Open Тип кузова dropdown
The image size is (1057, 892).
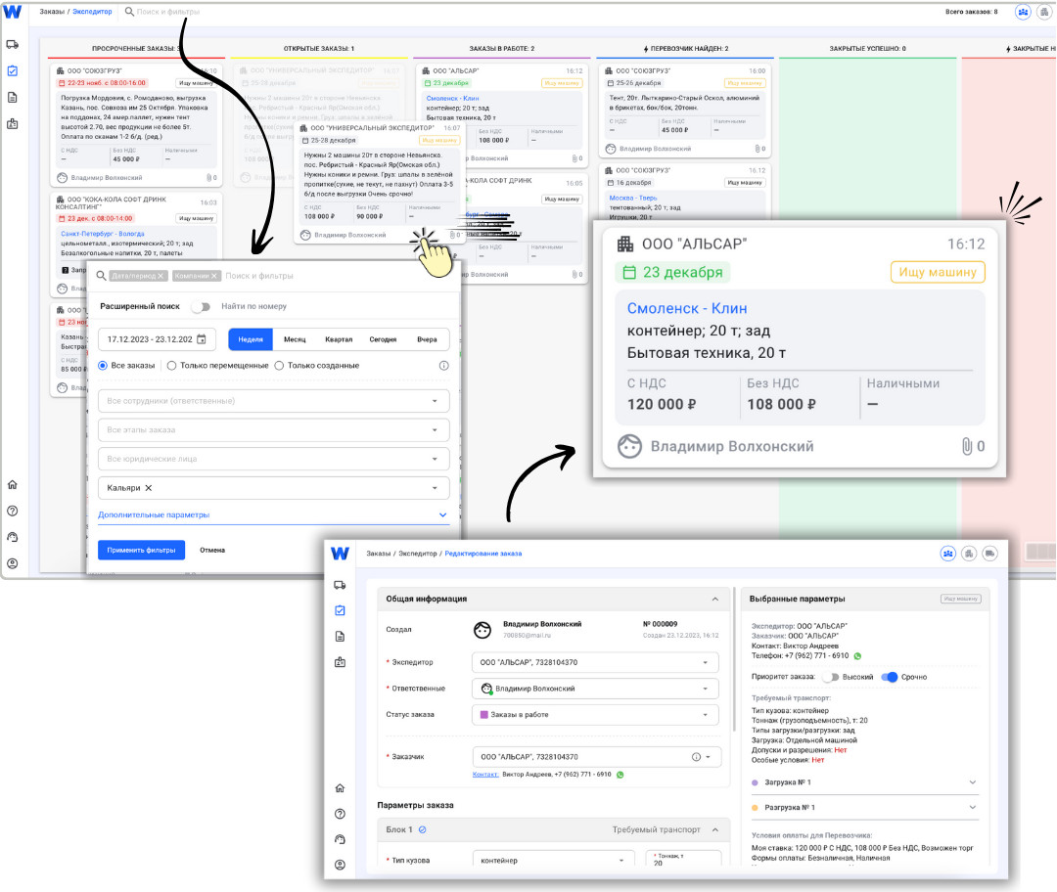click(553, 861)
